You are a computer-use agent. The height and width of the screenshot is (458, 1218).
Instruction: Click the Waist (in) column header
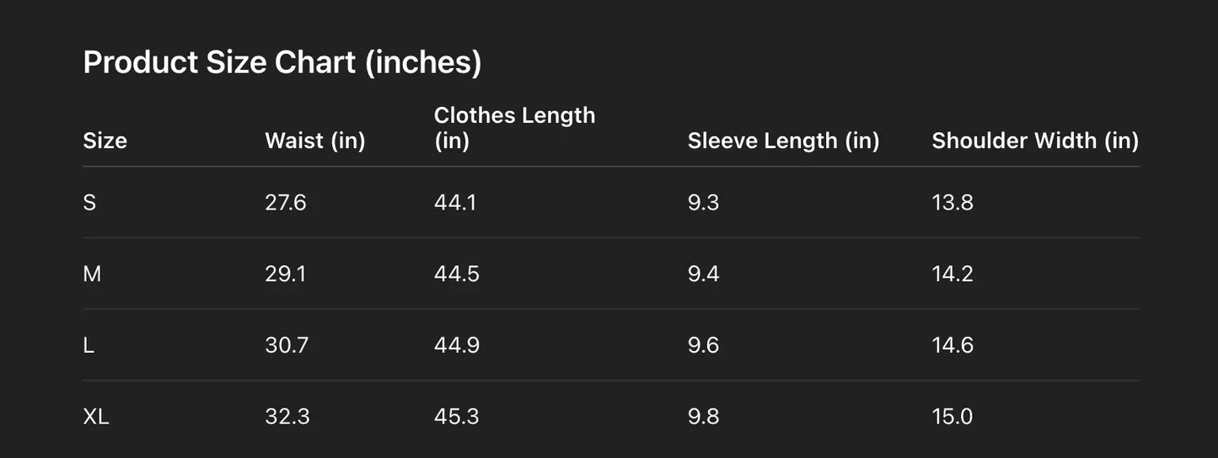click(x=314, y=141)
